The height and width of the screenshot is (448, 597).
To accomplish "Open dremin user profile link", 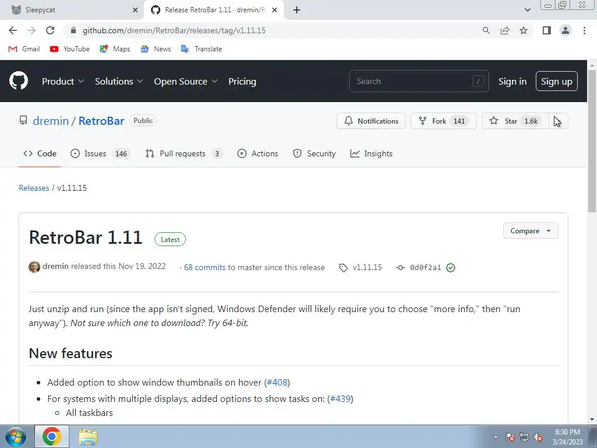I will point(51,121).
